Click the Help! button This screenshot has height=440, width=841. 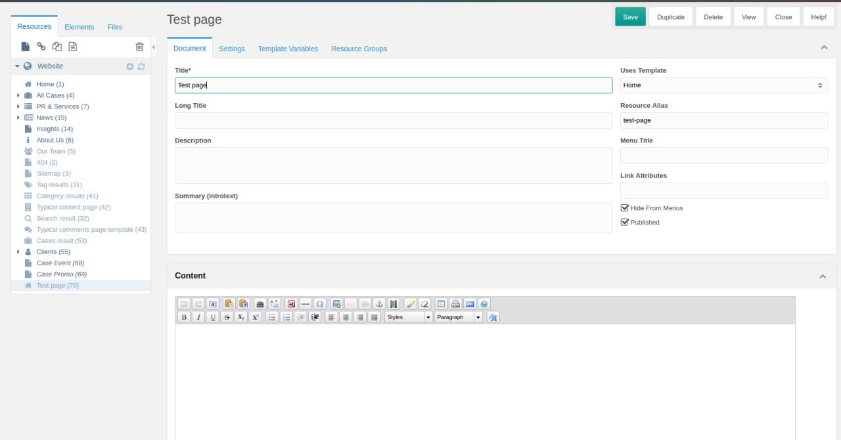tap(819, 17)
